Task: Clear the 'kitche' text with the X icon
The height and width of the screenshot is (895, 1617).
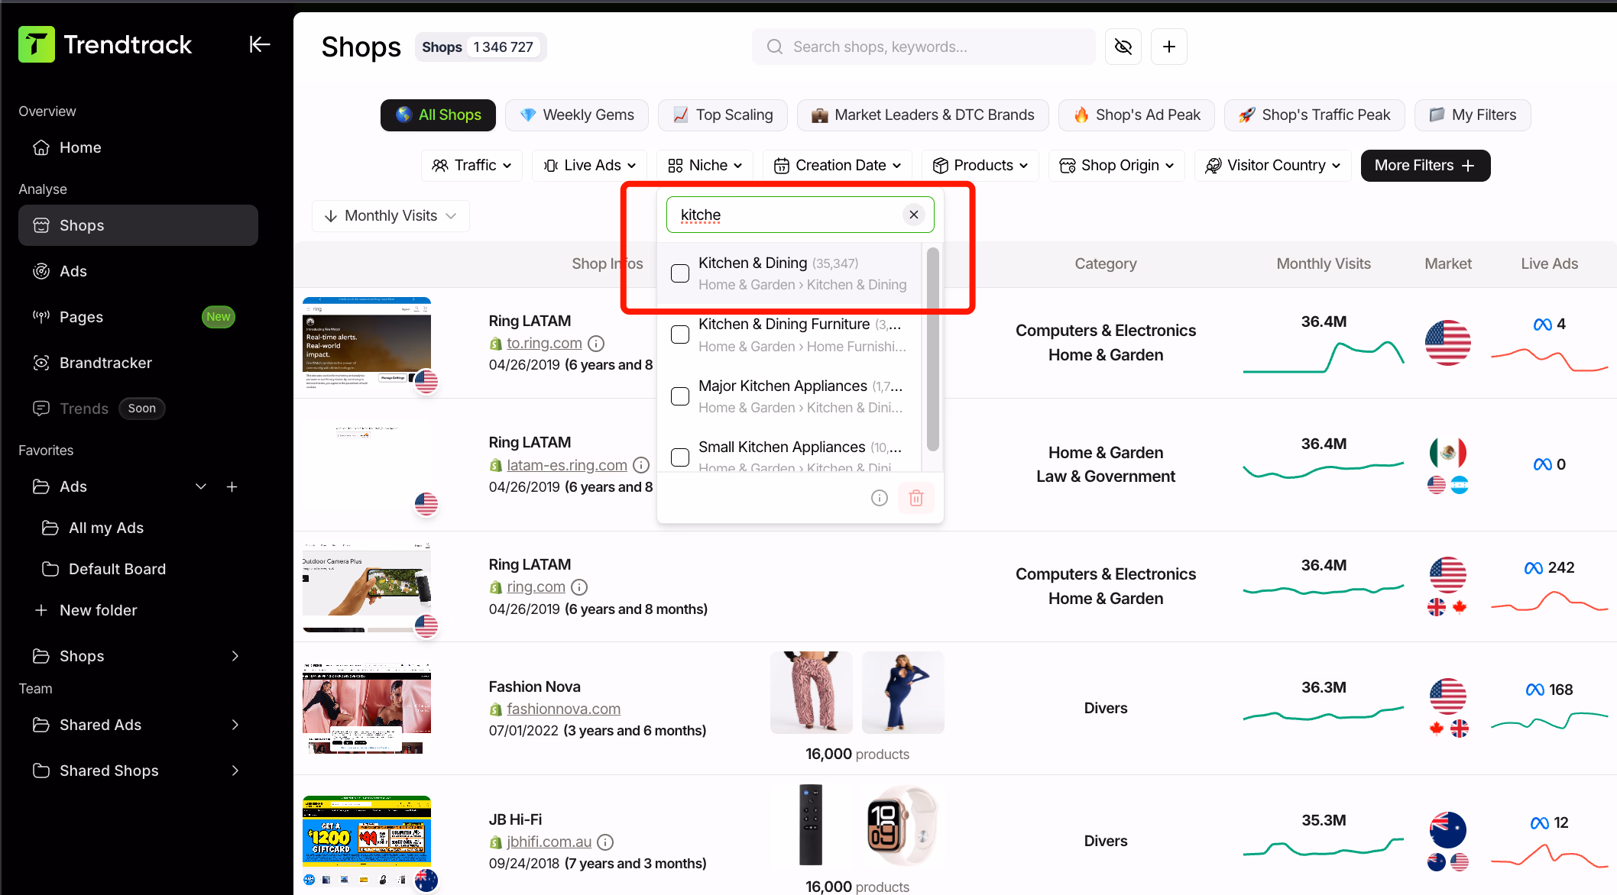Action: pos(914,215)
